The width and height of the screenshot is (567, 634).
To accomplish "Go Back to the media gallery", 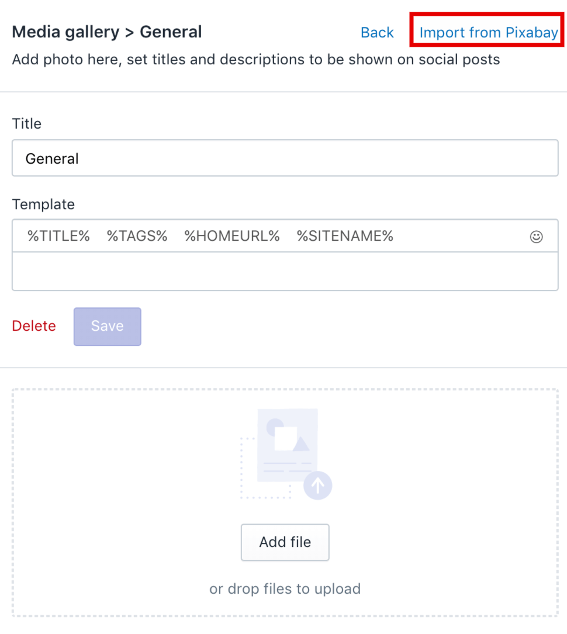I will [377, 32].
